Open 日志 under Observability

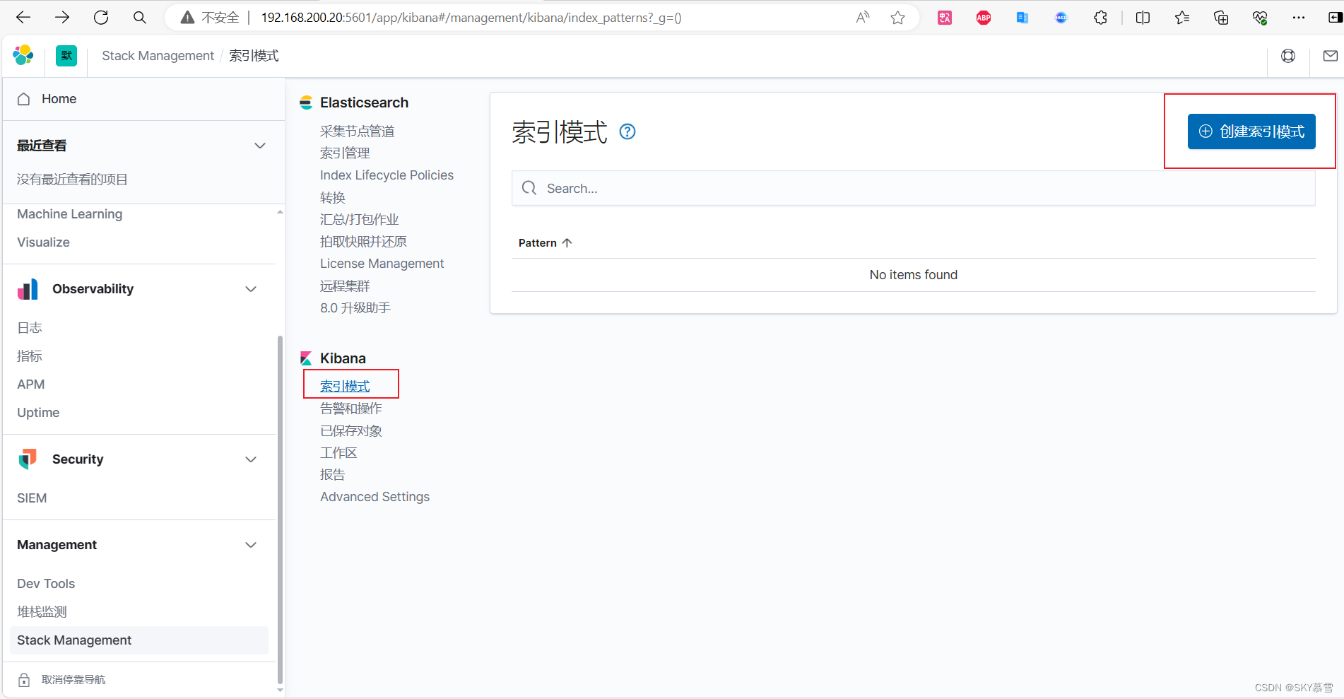tap(30, 328)
